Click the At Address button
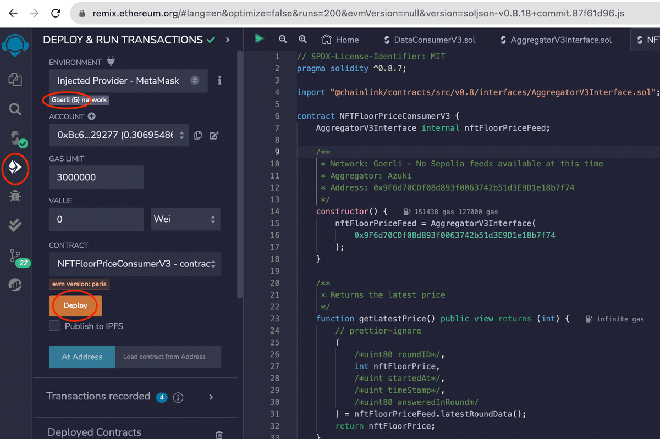This screenshot has height=439, width=660. tap(82, 357)
